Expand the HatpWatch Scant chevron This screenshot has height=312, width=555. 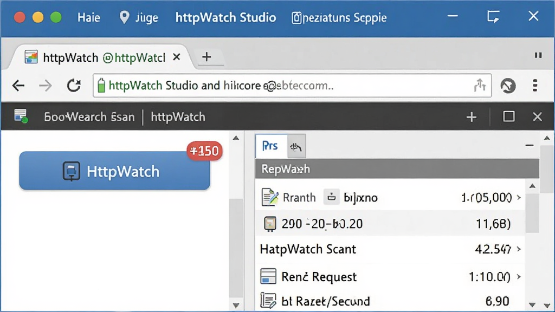(519, 249)
